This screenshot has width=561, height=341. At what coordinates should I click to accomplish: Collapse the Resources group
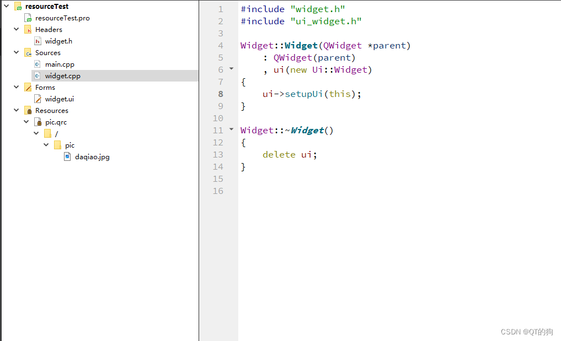pyautogui.click(x=17, y=110)
